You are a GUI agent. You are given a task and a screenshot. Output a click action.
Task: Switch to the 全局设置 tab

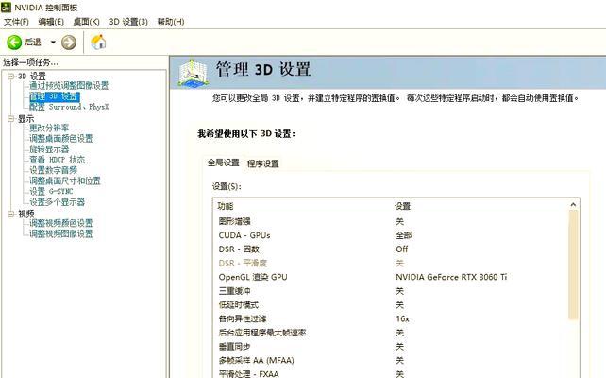224,163
